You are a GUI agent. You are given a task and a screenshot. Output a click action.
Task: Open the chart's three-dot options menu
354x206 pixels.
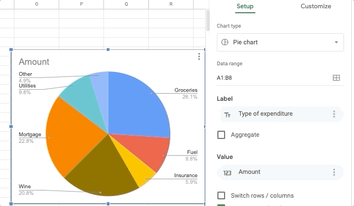tap(199, 56)
